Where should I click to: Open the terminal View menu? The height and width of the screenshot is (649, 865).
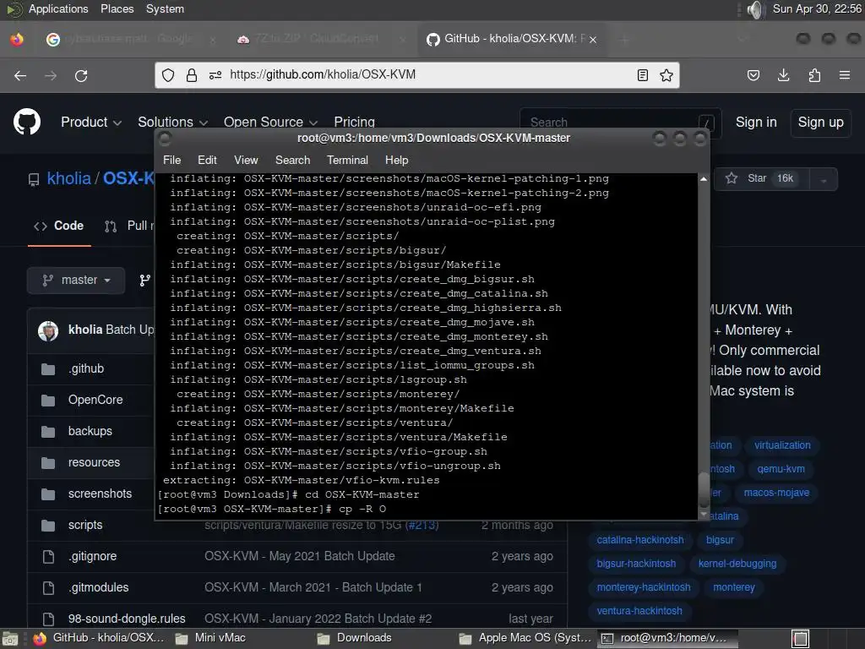[246, 160]
